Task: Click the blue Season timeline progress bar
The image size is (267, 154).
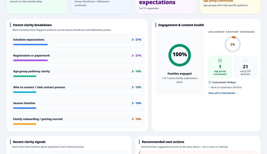Action: (x=25, y=108)
